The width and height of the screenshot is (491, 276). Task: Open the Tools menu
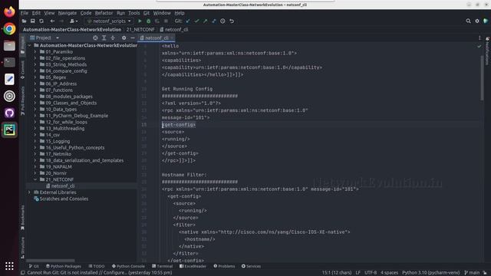(134, 13)
